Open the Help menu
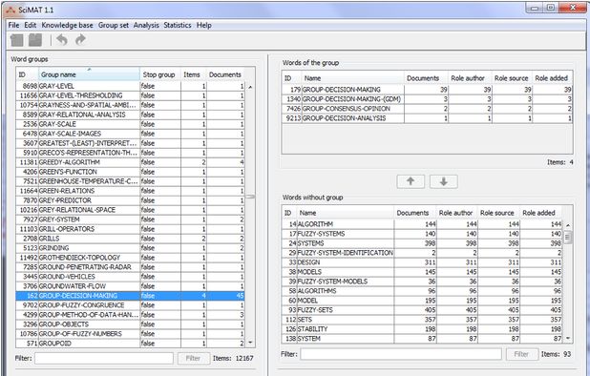590x376 pixels. pyautogui.click(x=204, y=25)
